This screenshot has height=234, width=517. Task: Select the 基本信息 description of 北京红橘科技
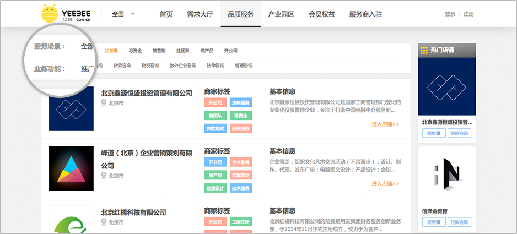point(335,225)
